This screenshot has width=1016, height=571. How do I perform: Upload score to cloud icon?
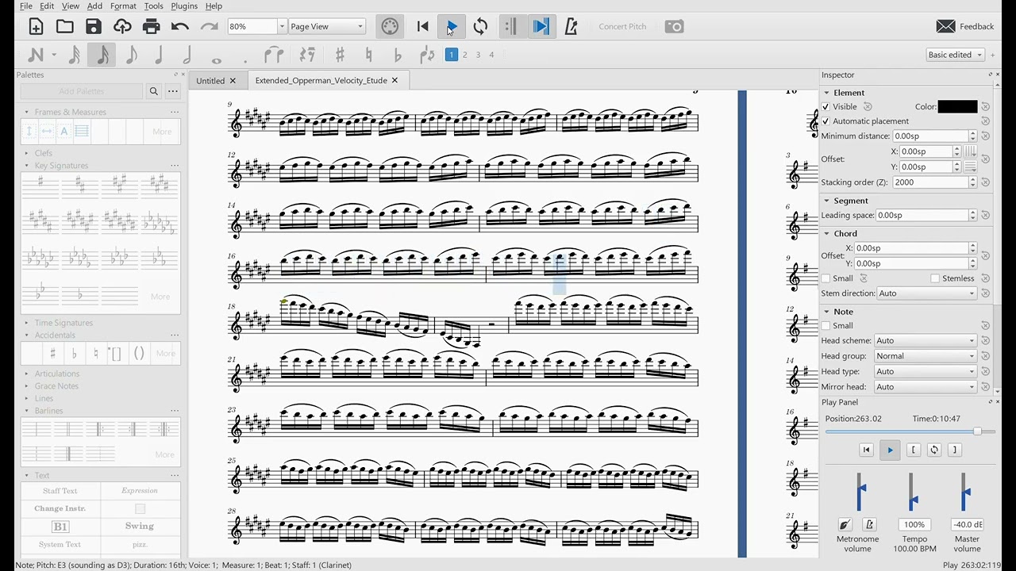pyautogui.click(x=122, y=26)
